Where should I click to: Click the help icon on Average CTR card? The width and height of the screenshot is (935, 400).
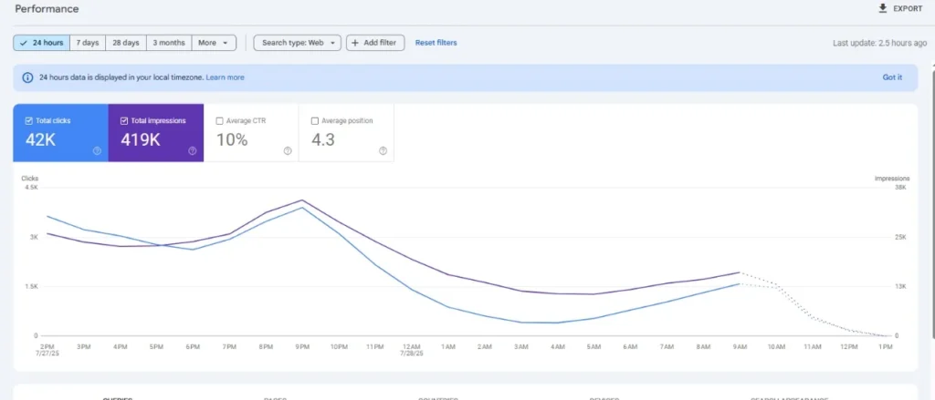[288, 151]
